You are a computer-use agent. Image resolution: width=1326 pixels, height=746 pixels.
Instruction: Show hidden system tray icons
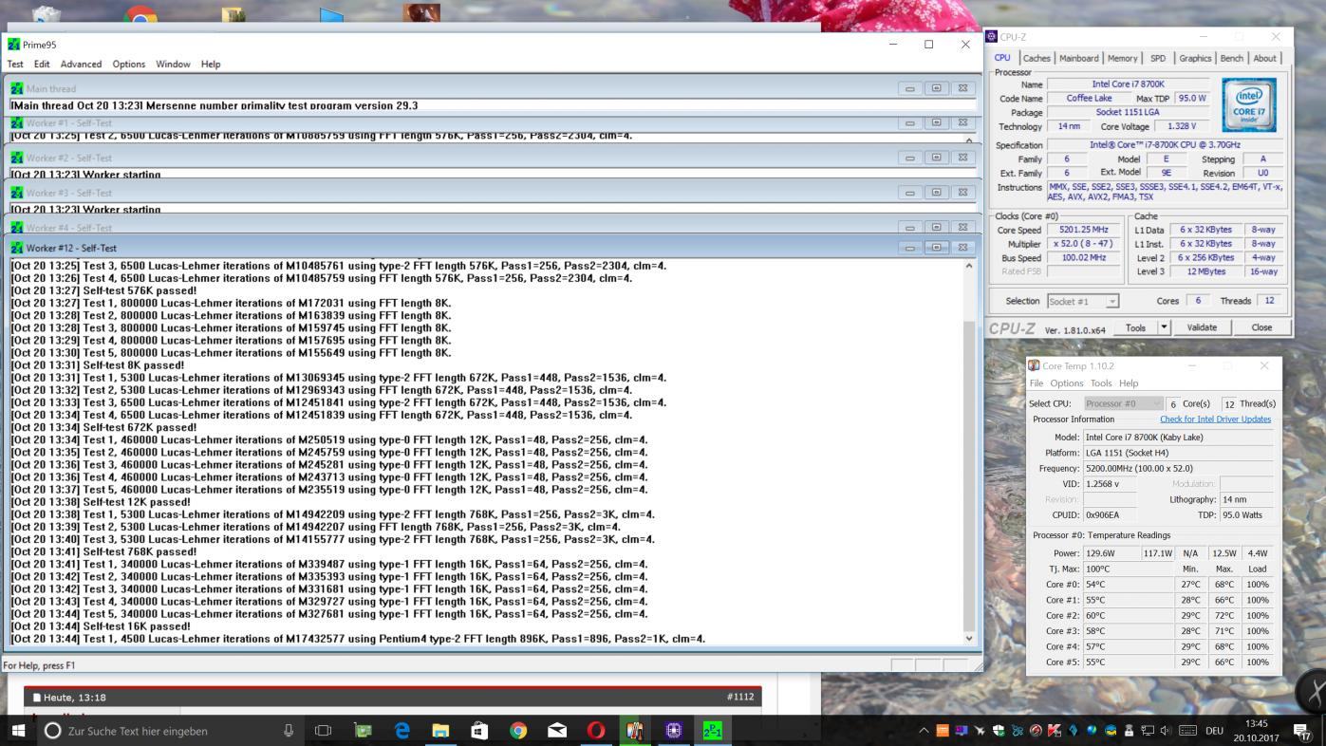pyautogui.click(x=924, y=731)
